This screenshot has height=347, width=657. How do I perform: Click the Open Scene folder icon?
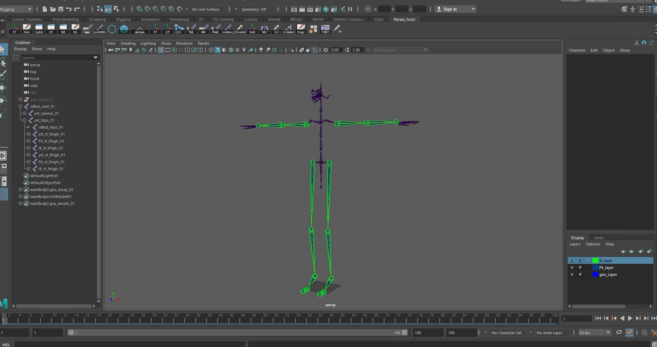point(53,9)
